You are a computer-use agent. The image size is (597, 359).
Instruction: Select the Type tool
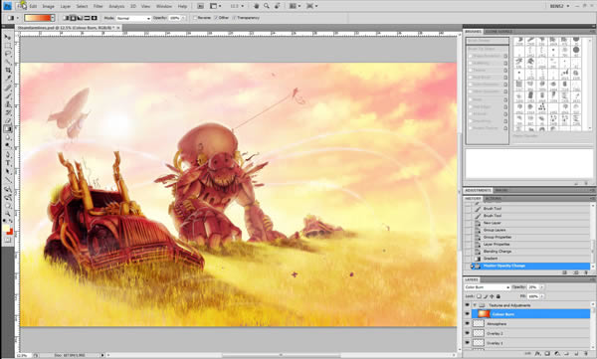point(8,163)
